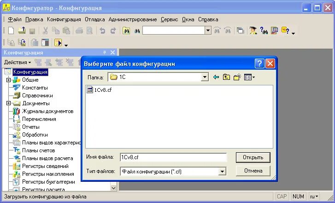The width and height of the screenshot is (335, 203).
Task: Select the 1Cv8.cf file in list
Action: coord(99,90)
